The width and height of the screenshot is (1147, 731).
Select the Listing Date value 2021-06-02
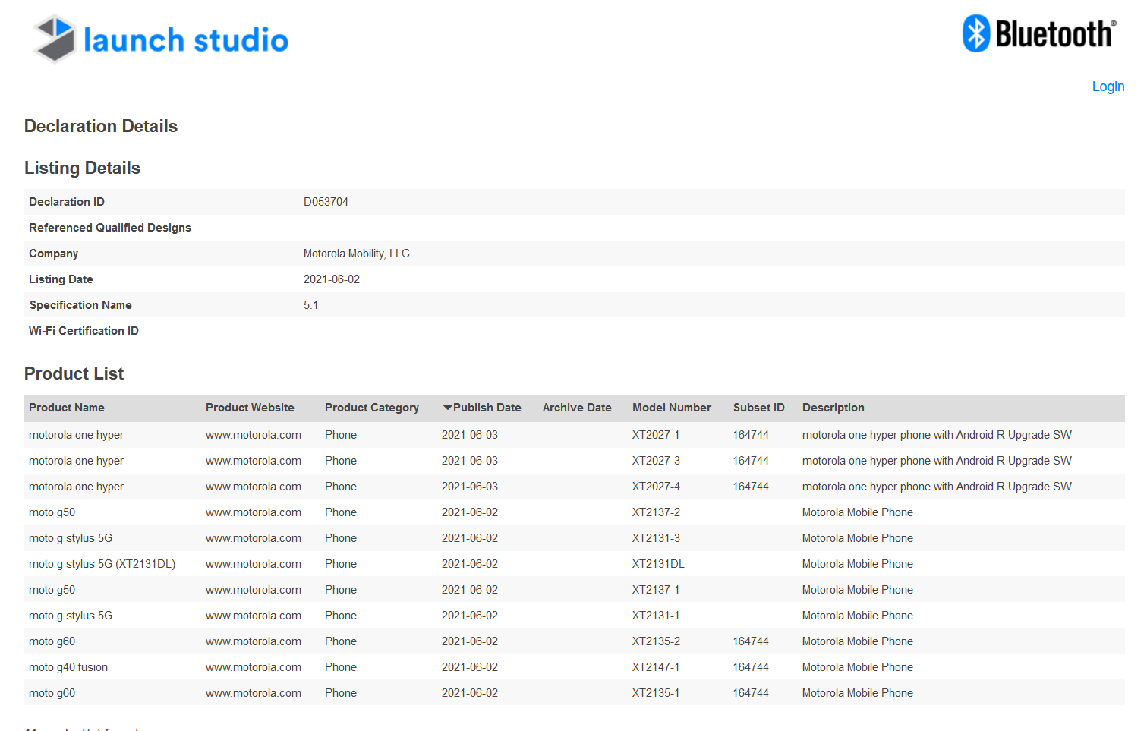point(332,279)
